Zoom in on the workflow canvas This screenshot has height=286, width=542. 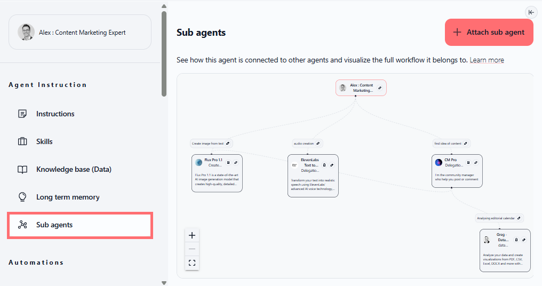click(x=192, y=235)
